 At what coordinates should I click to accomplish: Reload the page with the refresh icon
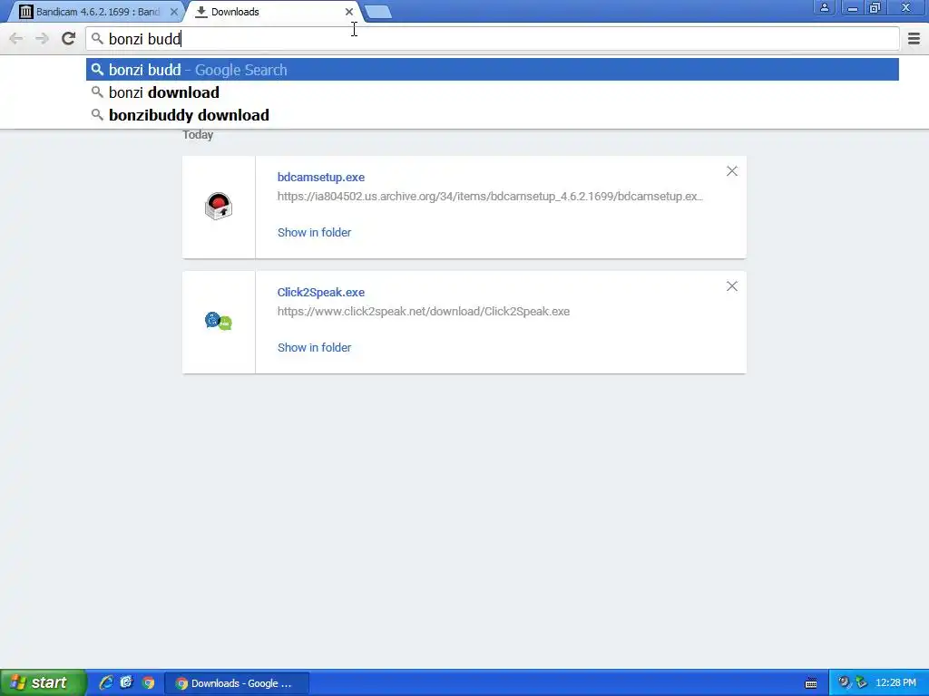coord(68,38)
